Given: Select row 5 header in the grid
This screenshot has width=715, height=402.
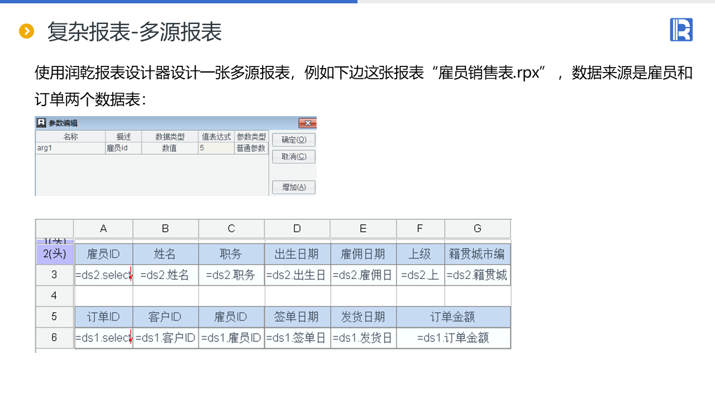Looking at the screenshot, I should 55,317.
